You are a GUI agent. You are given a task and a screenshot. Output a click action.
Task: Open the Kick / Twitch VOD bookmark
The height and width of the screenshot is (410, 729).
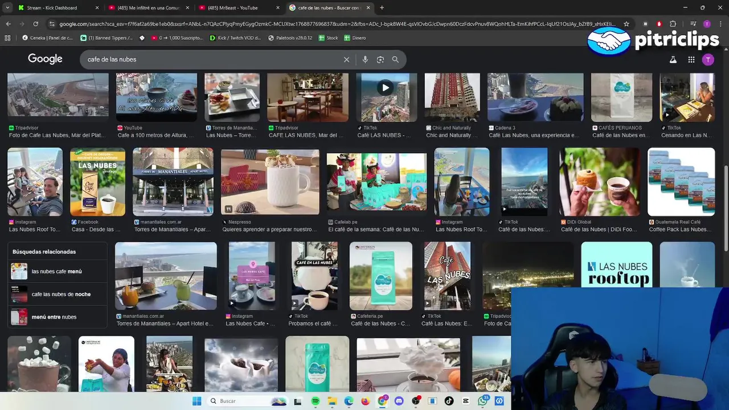[x=235, y=38]
